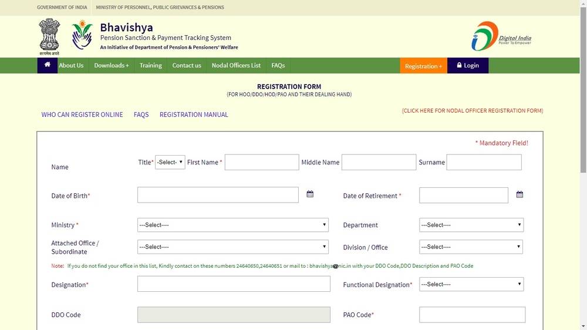Focus the Designation text field
Image resolution: width=587 pixels, height=330 pixels.
234,284
